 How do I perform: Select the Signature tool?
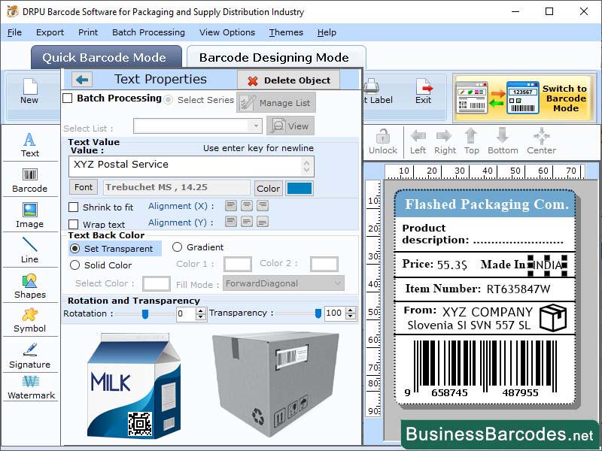pyautogui.click(x=30, y=356)
